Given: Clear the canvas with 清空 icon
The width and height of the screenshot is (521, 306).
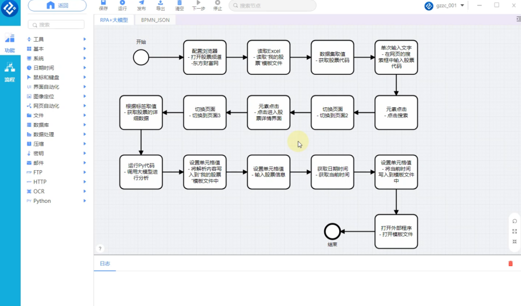Looking at the screenshot, I should [x=179, y=4].
